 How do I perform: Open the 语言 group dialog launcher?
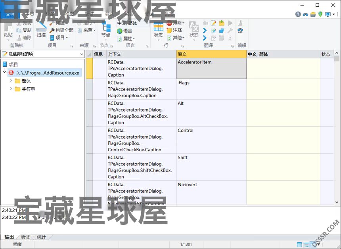(x=147, y=46)
